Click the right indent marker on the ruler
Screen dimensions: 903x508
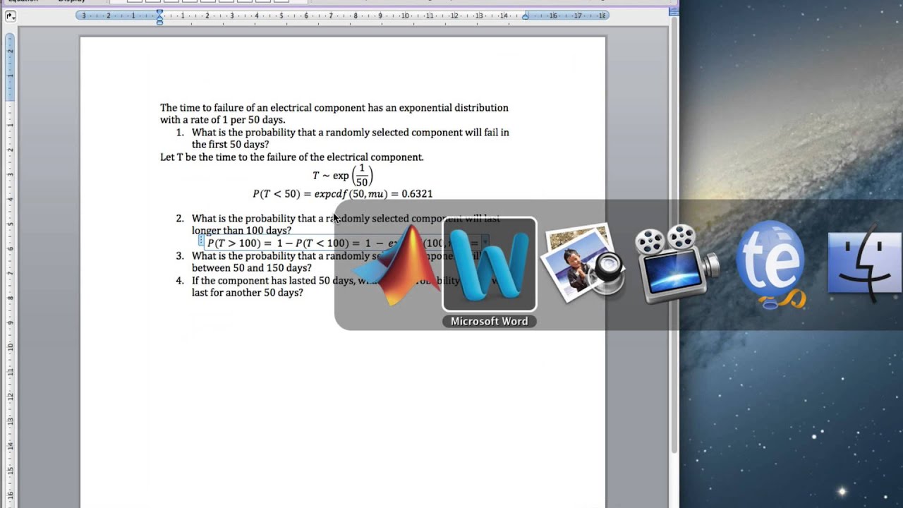[525, 16]
